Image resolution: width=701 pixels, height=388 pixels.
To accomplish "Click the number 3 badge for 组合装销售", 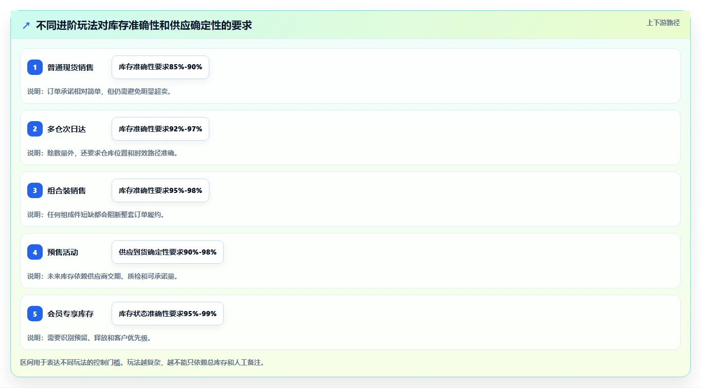I will point(35,190).
